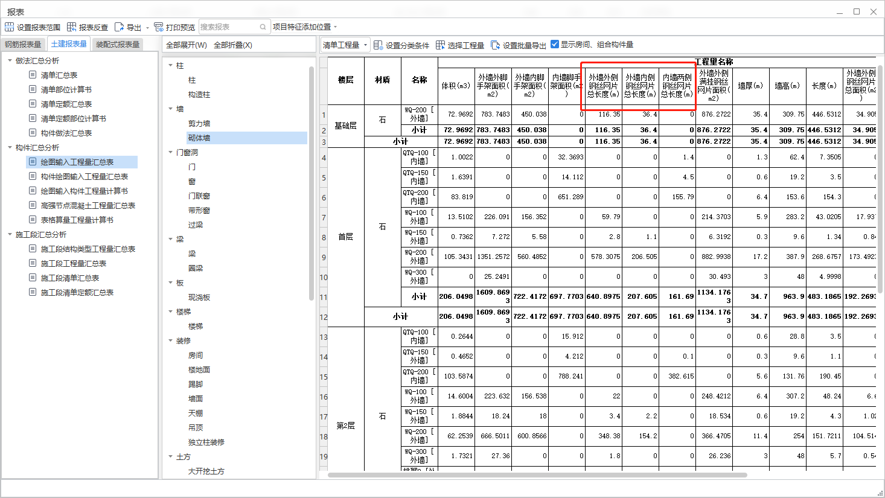
Task: Collapse the 做法汇总分析 tree group
Action: pyautogui.click(x=10, y=60)
